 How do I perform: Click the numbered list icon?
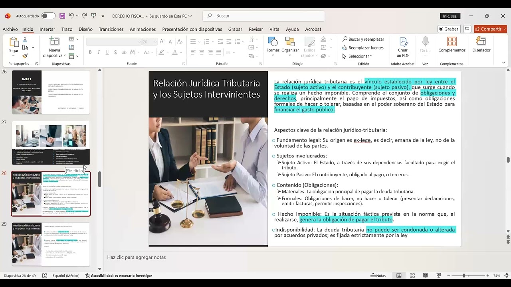[x=206, y=41]
